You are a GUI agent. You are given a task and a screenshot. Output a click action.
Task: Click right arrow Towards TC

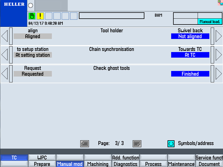(x=219, y=55)
